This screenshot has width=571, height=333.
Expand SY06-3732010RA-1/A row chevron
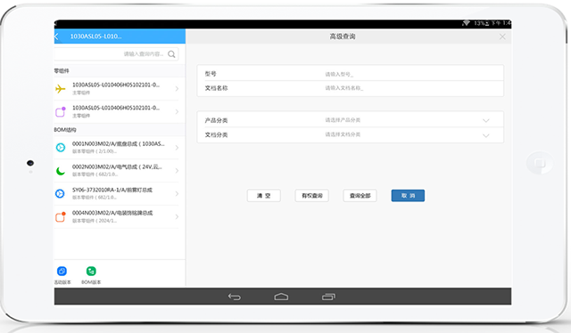click(x=177, y=194)
